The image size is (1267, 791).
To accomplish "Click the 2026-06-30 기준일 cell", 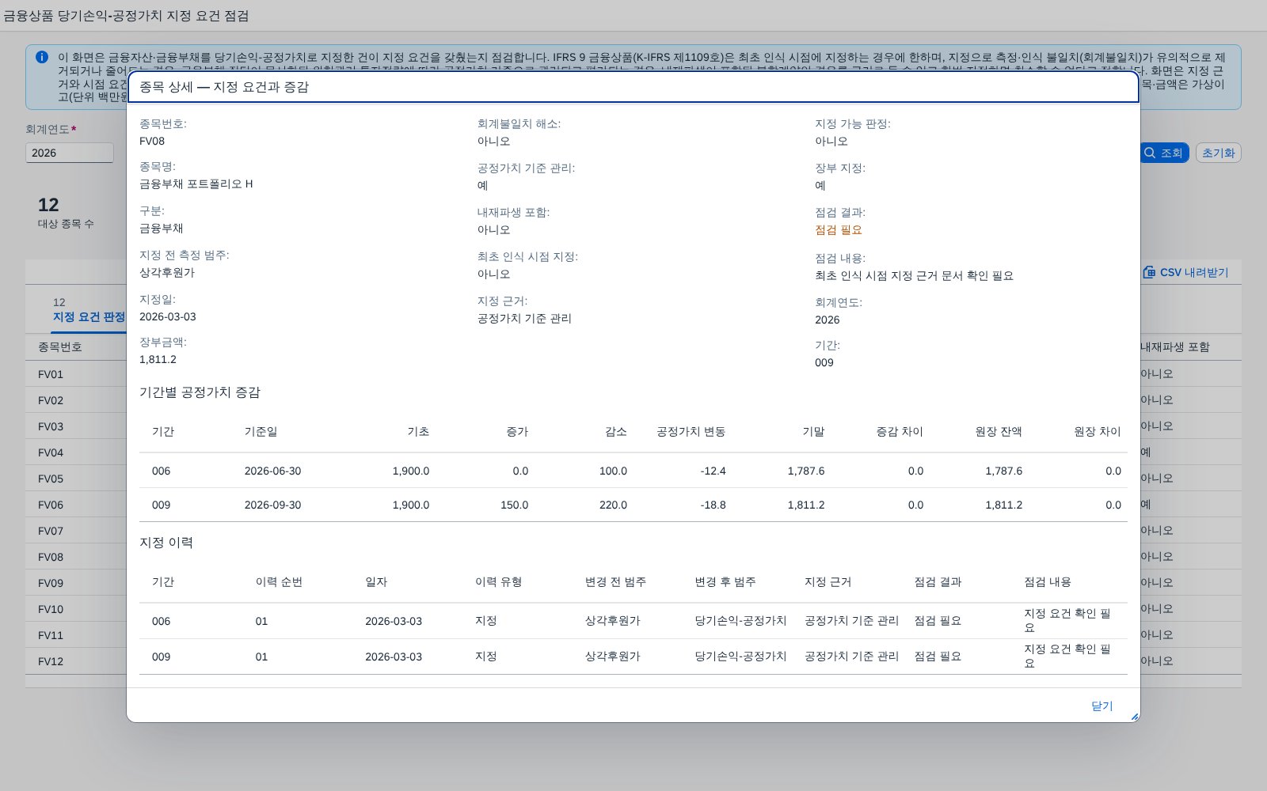I will coord(272,471).
